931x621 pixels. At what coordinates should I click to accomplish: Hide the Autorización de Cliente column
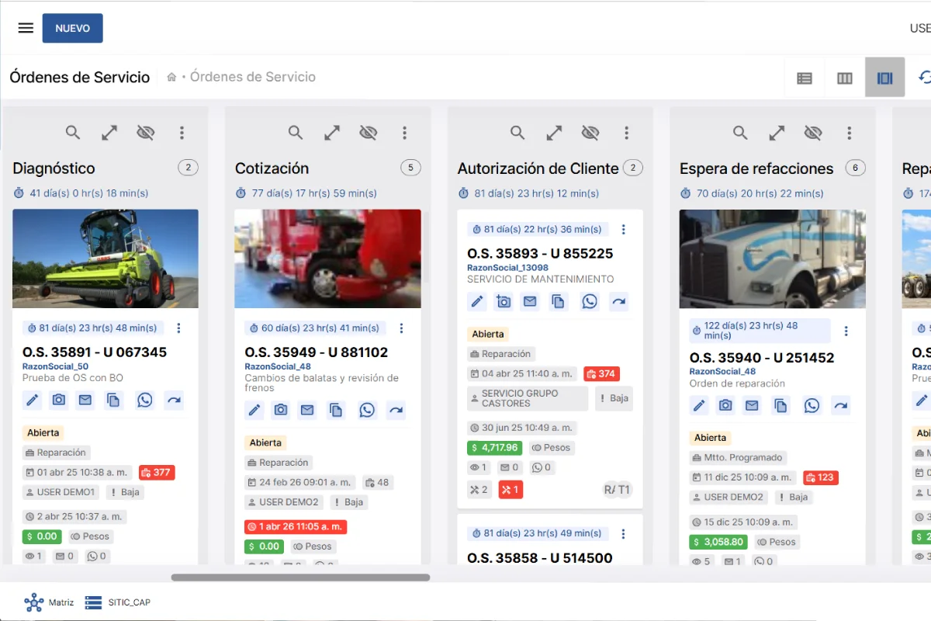click(x=590, y=133)
